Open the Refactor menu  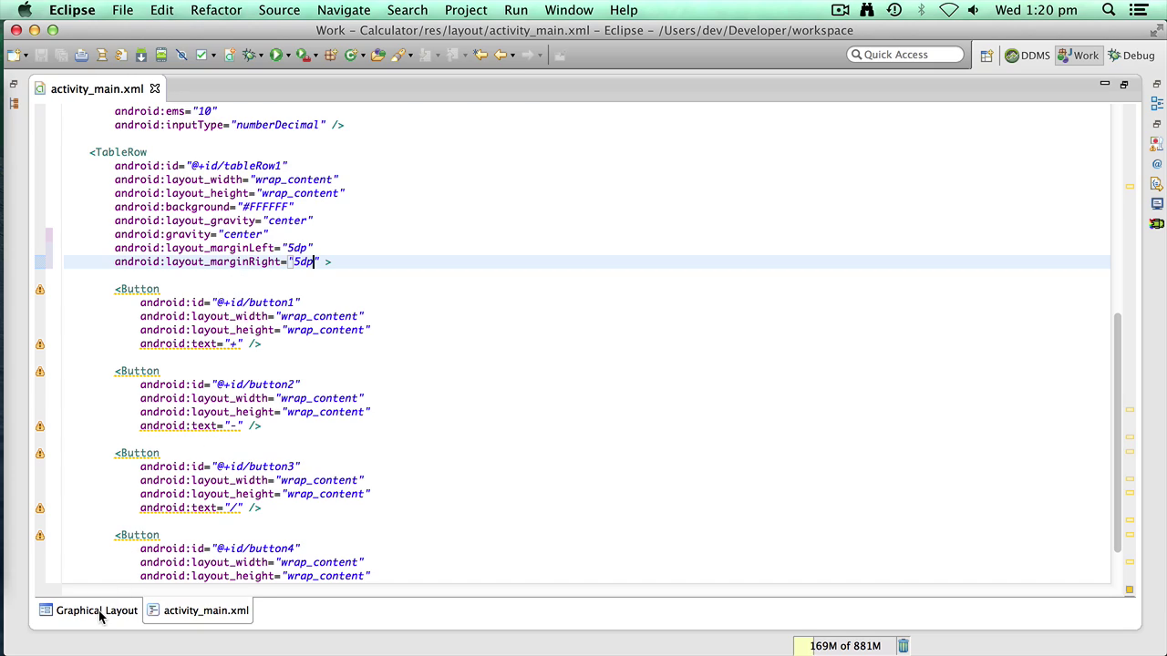(216, 10)
